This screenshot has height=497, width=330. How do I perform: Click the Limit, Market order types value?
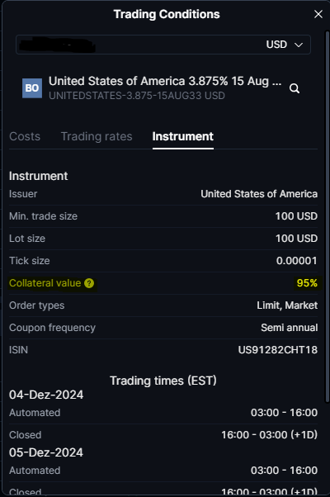[287, 305]
